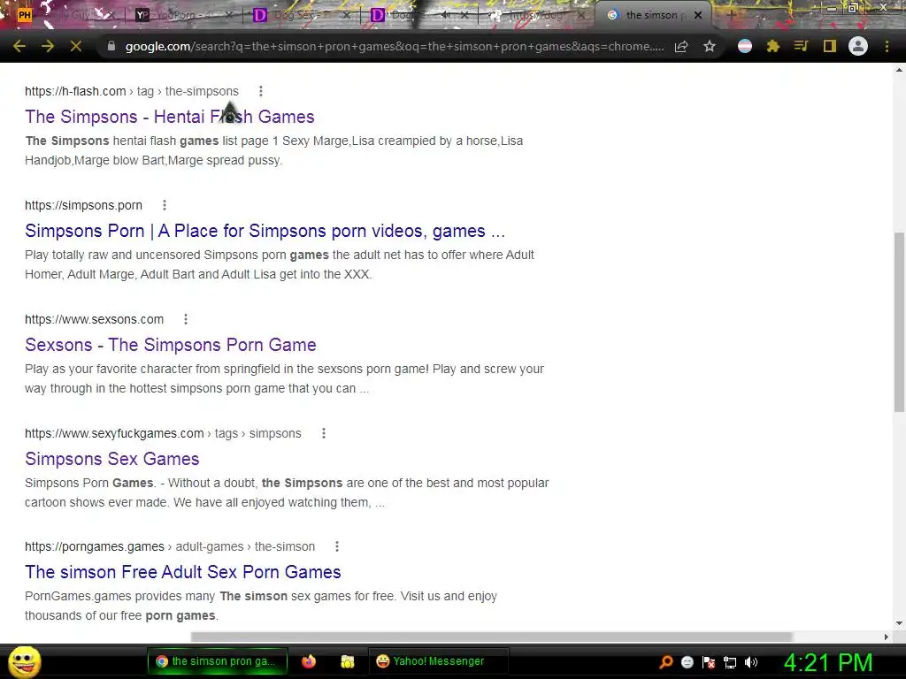Open the network tray icon
The width and height of the screenshot is (906, 679).
730,662
